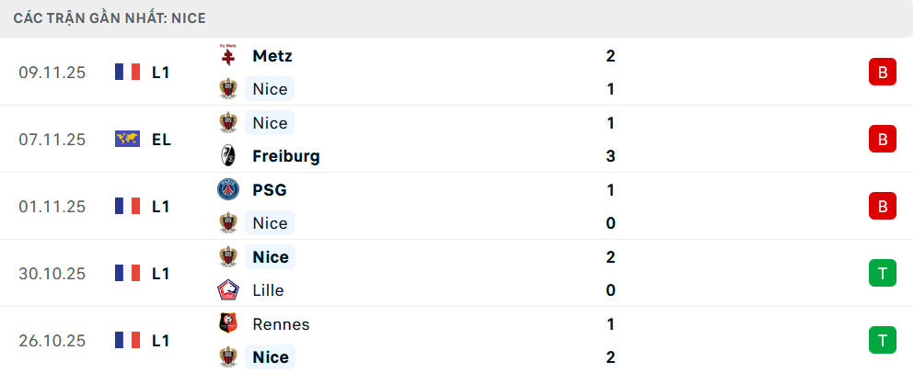Open the Metz team link
This screenshot has width=914, height=373.
click(x=272, y=56)
